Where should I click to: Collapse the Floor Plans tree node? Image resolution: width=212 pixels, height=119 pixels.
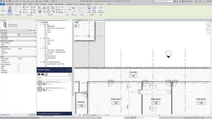click(40, 24)
